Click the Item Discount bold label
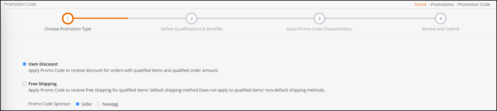 click(x=43, y=64)
